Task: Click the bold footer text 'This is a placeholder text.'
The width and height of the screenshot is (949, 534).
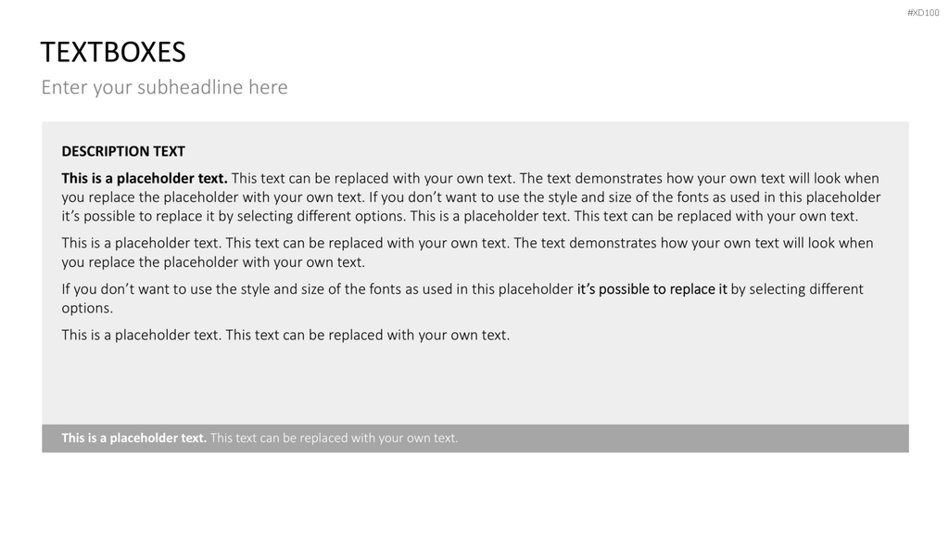Action: 133,439
